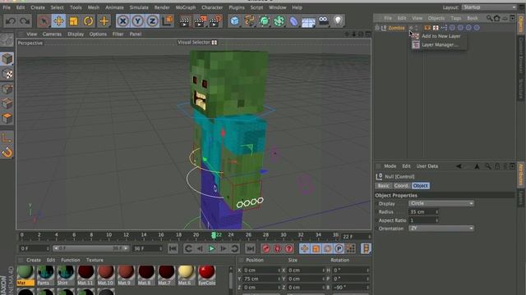The height and width of the screenshot is (295, 526).
Task: Open the green generator objects icon
Action: (x=264, y=21)
